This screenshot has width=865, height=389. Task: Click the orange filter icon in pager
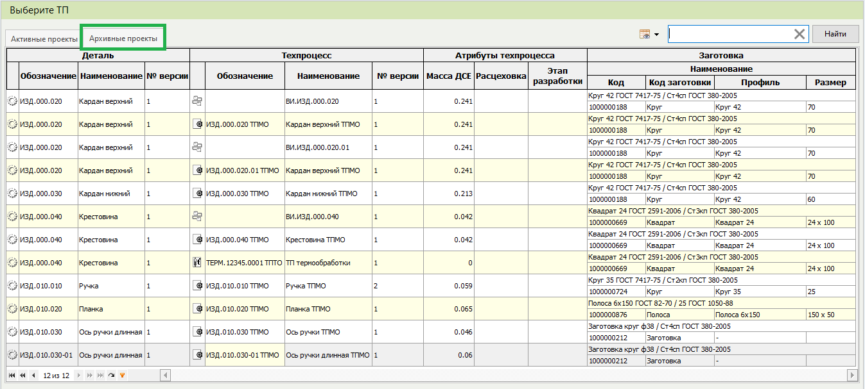pyautogui.click(x=122, y=376)
